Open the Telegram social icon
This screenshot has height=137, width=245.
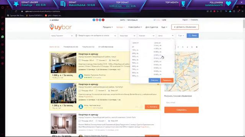tap(100, 20)
